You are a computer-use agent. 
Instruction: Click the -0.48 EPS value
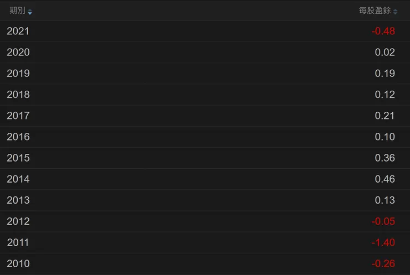[383, 32]
